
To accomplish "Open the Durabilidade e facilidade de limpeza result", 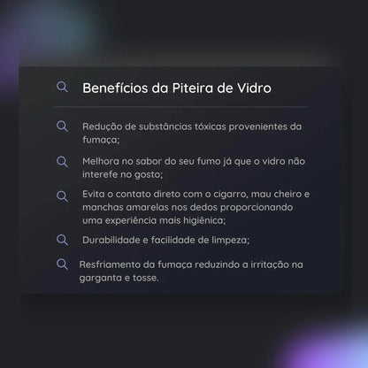I will pos(165,240).
